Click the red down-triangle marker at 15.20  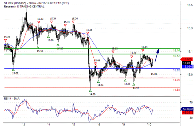[x=5, y=40]
